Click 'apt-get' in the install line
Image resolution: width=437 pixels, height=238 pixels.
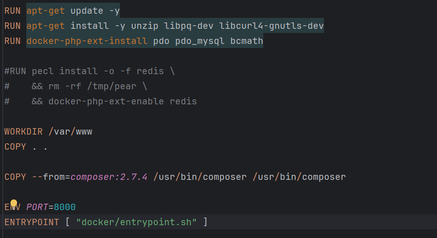[x=45, y=26]
